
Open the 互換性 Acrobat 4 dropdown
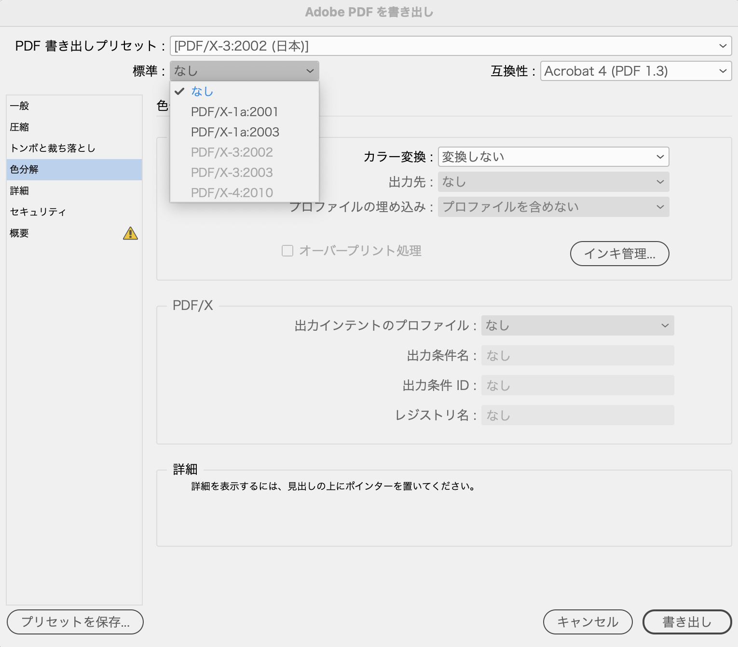coord(636,71)
